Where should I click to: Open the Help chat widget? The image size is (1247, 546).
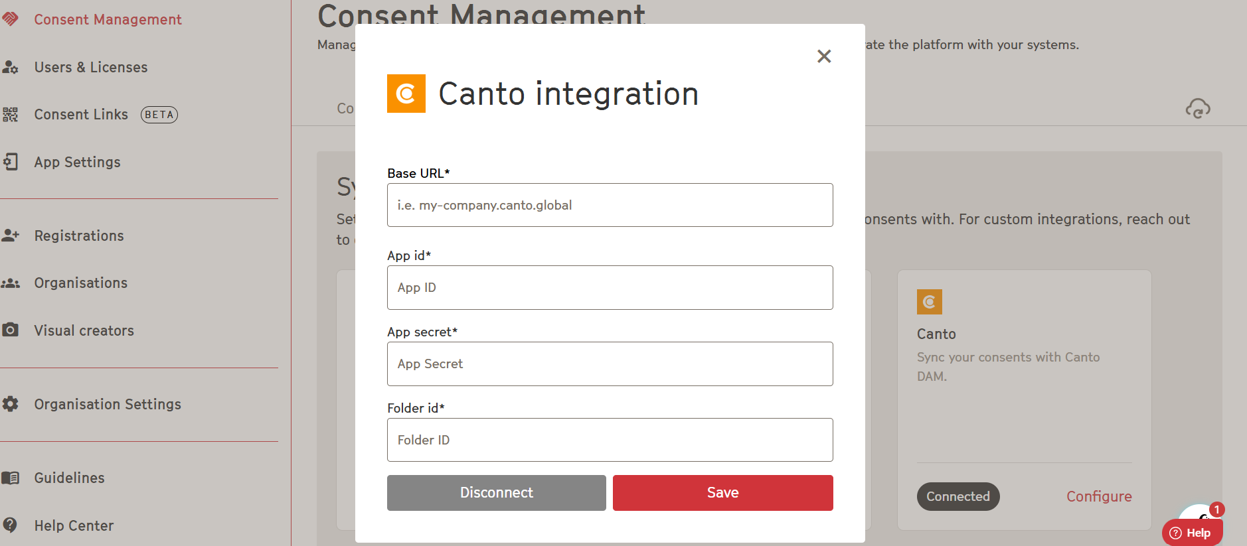click(x=1192, y=532)
